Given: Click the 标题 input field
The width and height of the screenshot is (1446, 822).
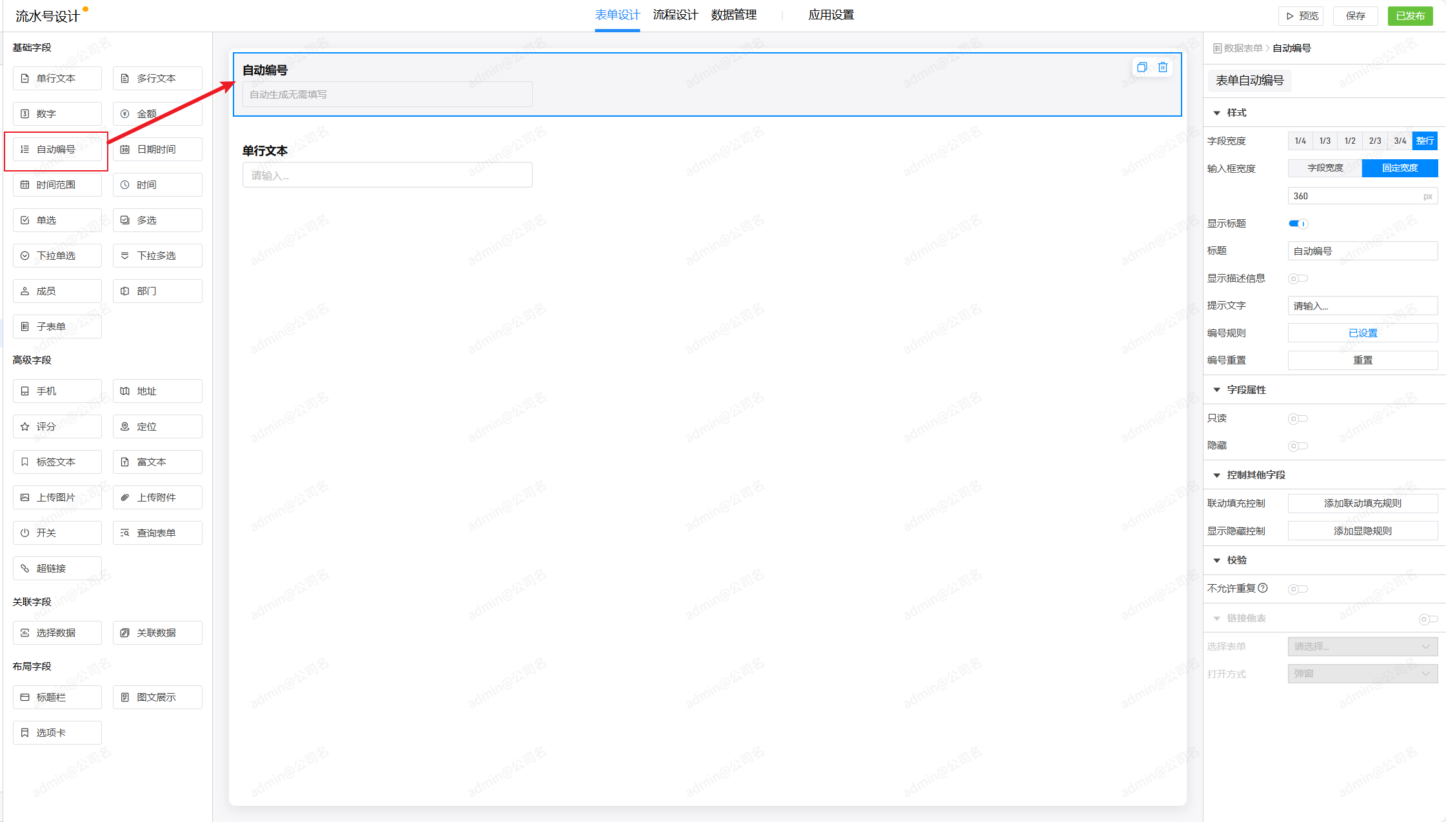Looking at the screenshot, I should (1362, 251).
